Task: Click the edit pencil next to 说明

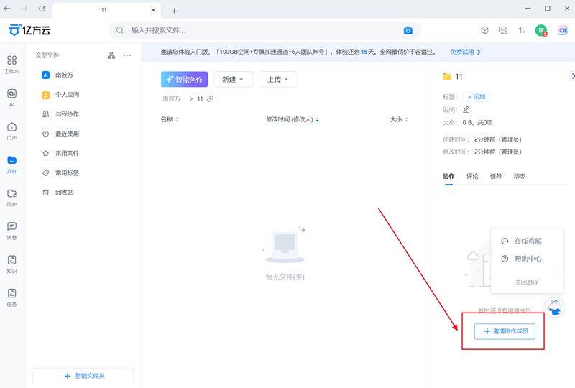Action: coord(466,110)
